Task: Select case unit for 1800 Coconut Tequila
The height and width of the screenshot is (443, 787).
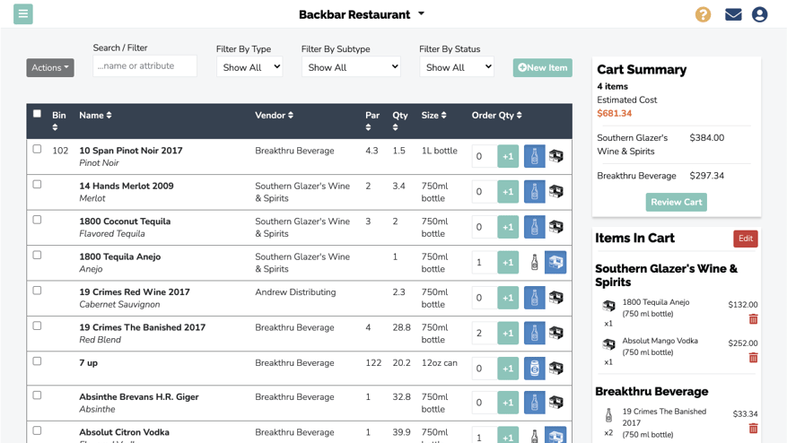Action: coord(556,227)
